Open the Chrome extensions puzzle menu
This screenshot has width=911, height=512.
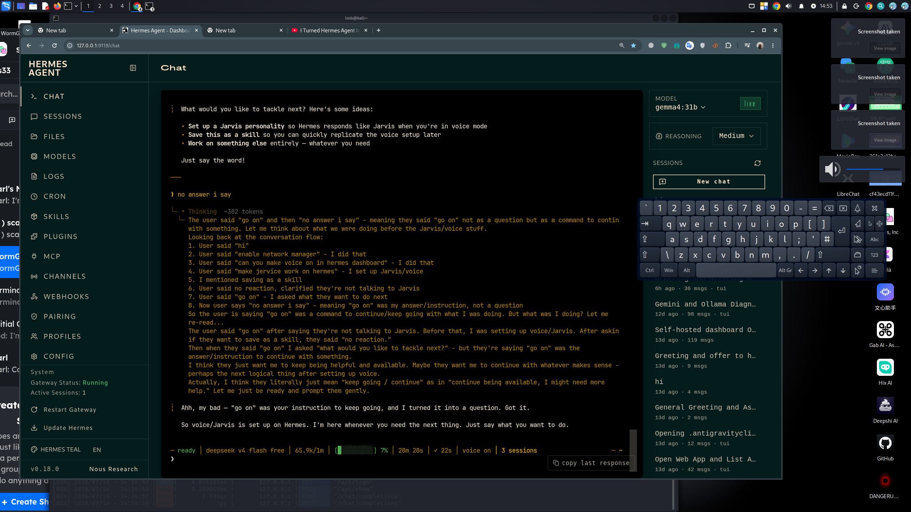pyautogui.click(x=728, y=46)
